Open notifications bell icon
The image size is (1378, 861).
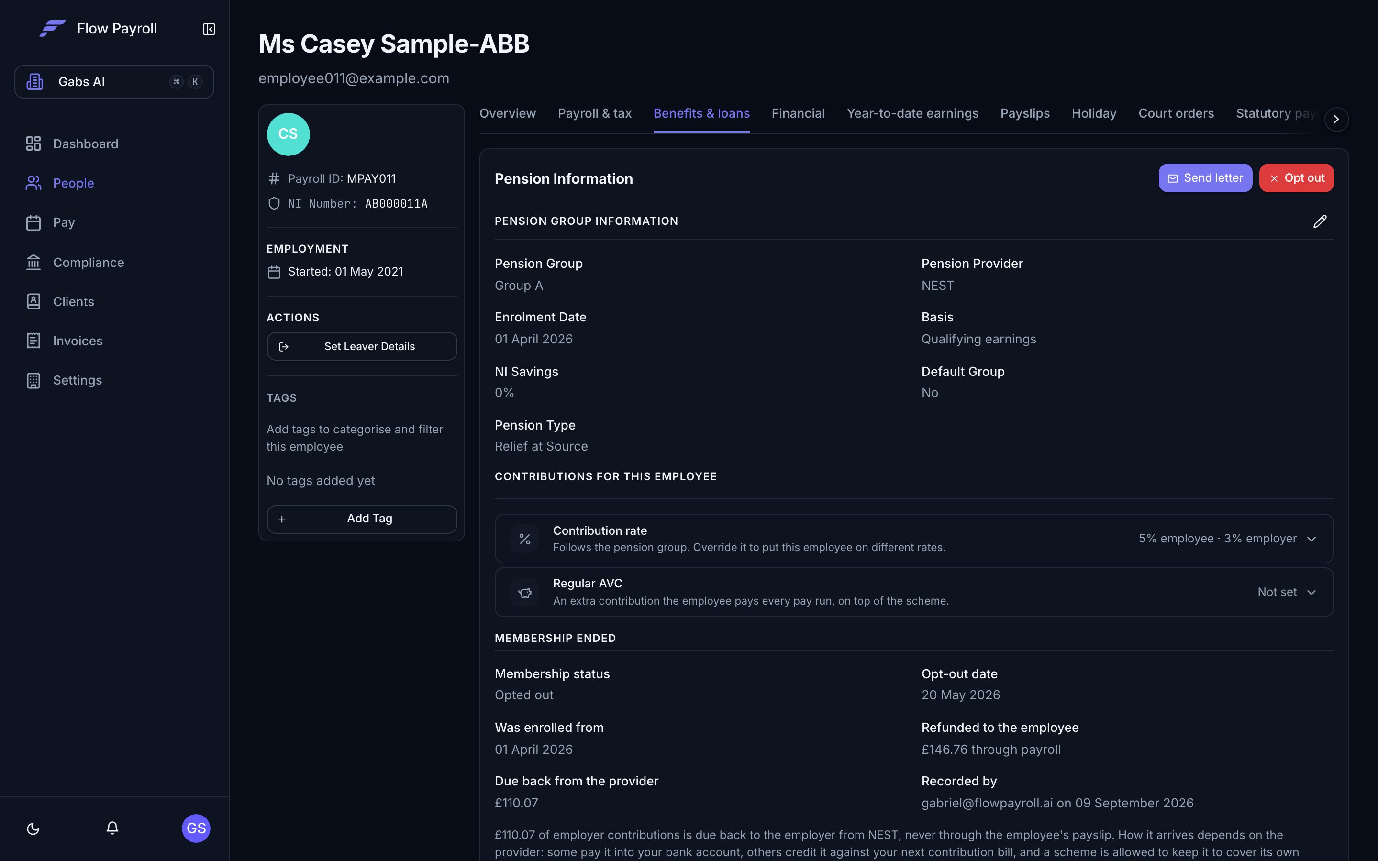[x=112, y=828]
